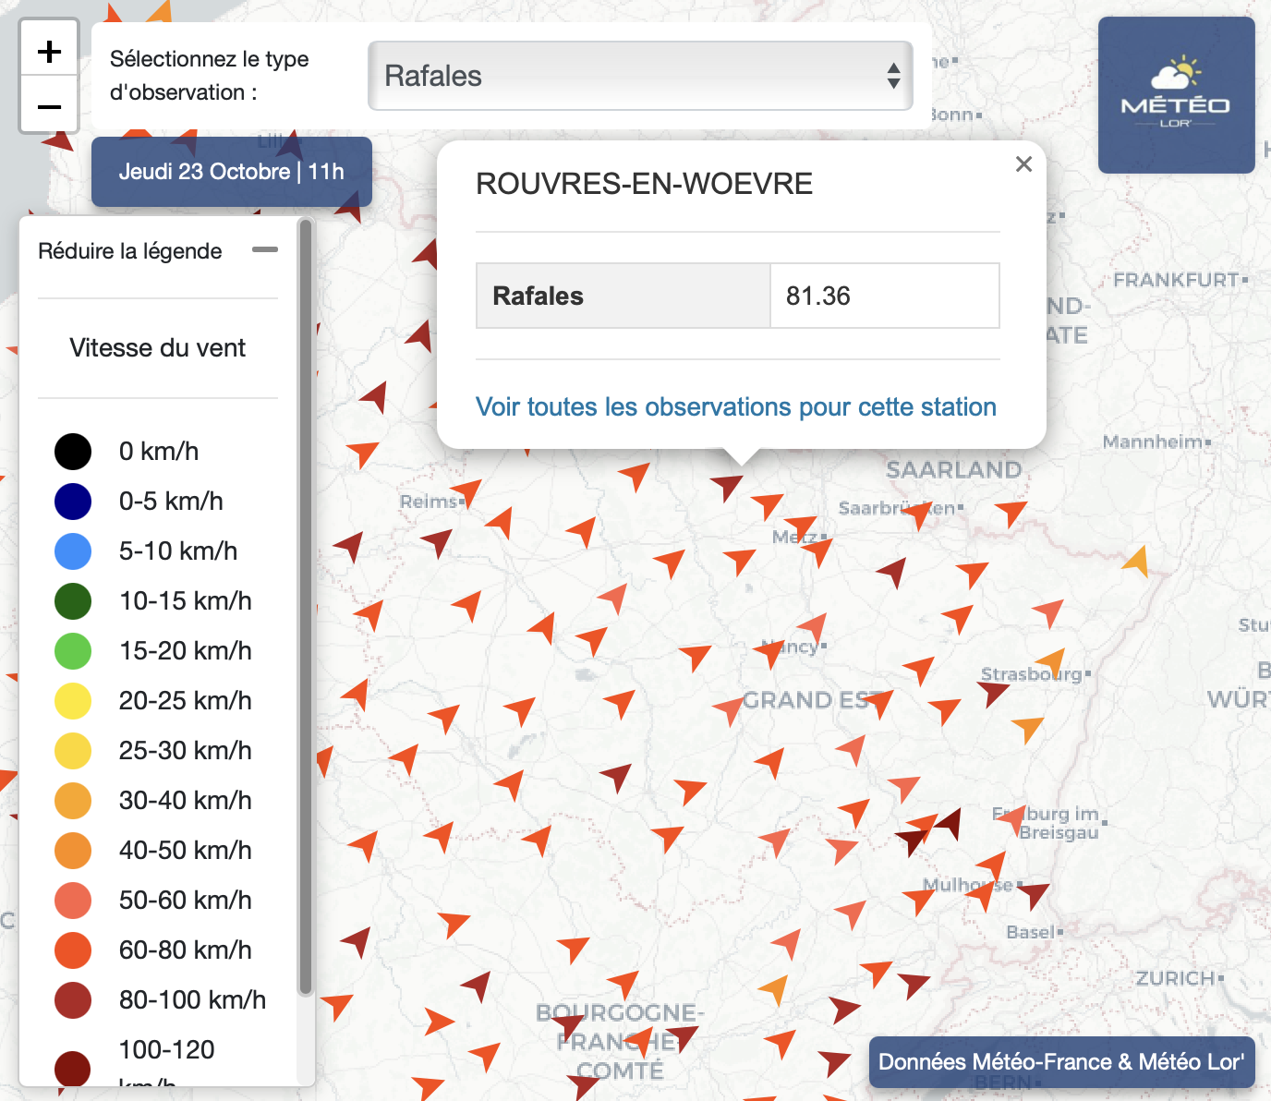Click the bright green 15-20 km/h swatch
This screenshot has height=1101, width=1271.
click(73, 651)
